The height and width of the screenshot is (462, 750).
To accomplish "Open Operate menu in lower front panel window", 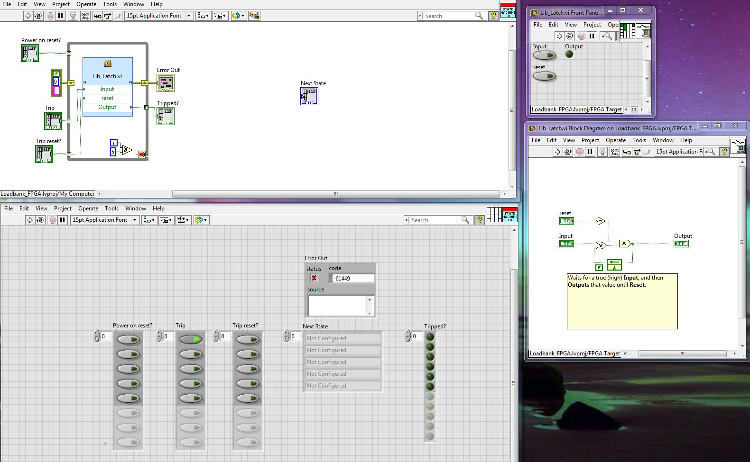I will [x=88, y=208].
